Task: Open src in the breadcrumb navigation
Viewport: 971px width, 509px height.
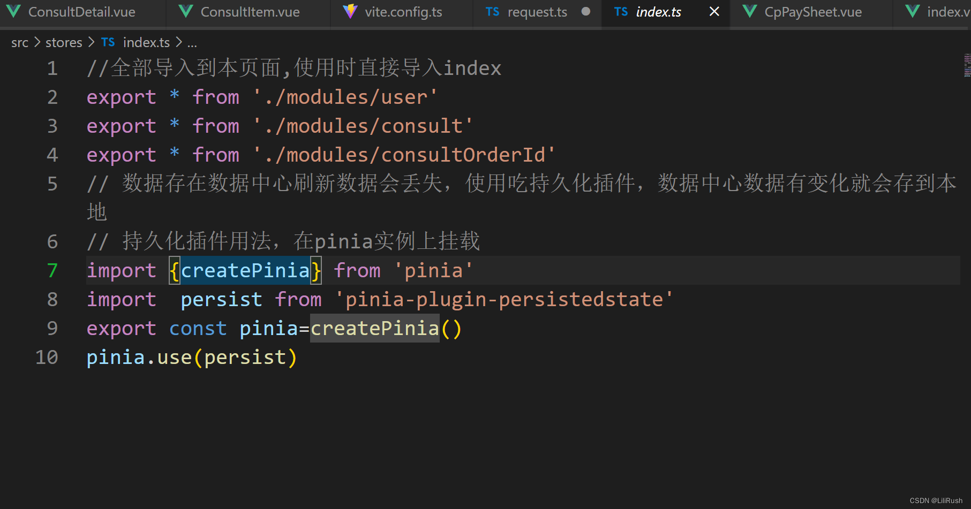Action: pyautogui.click(x=19, y=42)
